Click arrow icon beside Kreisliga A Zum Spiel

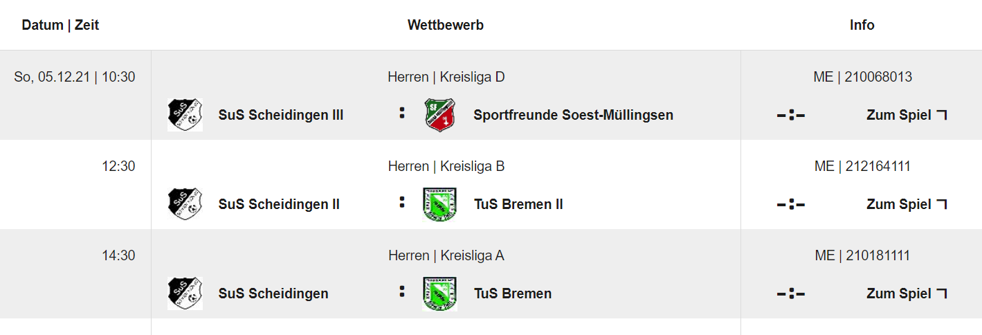(x=941, y=293)
